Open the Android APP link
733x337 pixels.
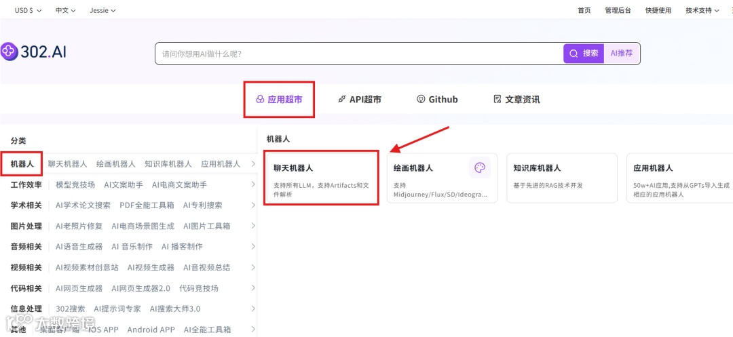click(x=151, y=330)
